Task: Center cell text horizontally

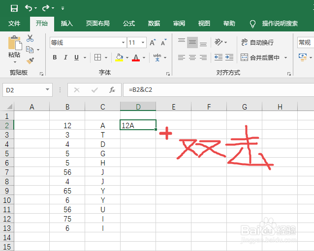Action: 192,57
